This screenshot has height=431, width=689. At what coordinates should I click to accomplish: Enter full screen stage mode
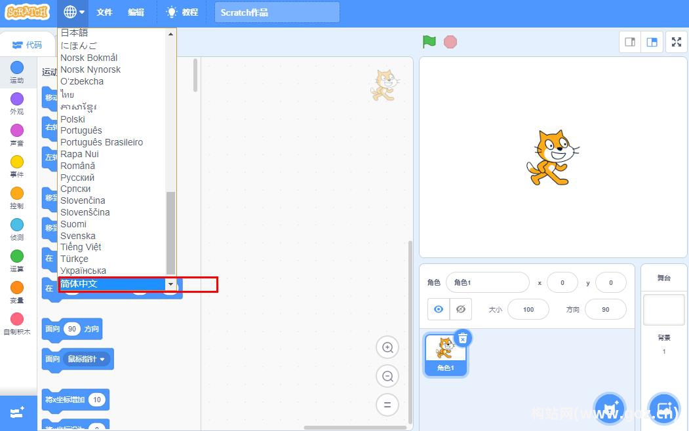coord(676,42)
